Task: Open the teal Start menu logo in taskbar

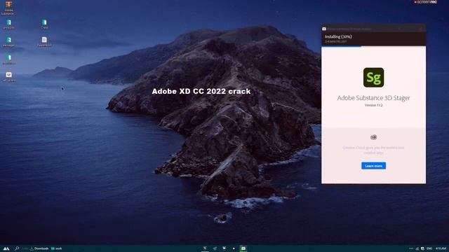Action: pos(6,248)
